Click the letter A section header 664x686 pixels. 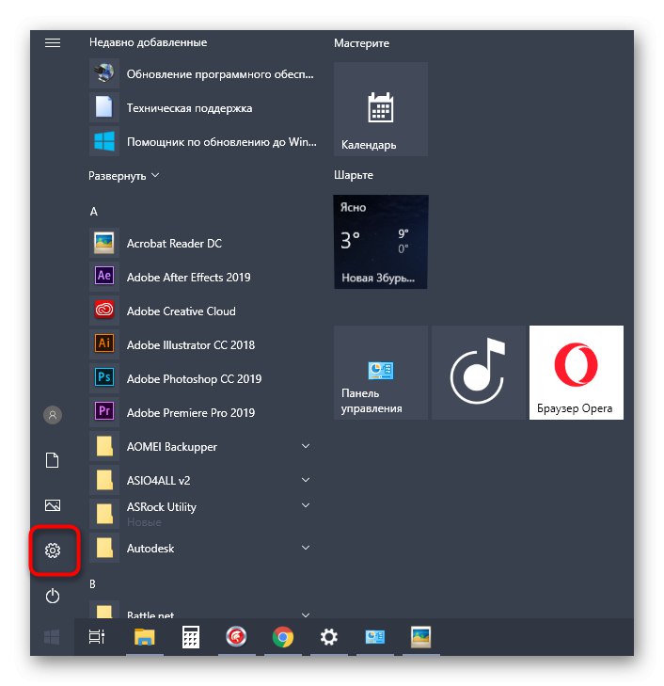pyautogui.click(x=93, y=212)
